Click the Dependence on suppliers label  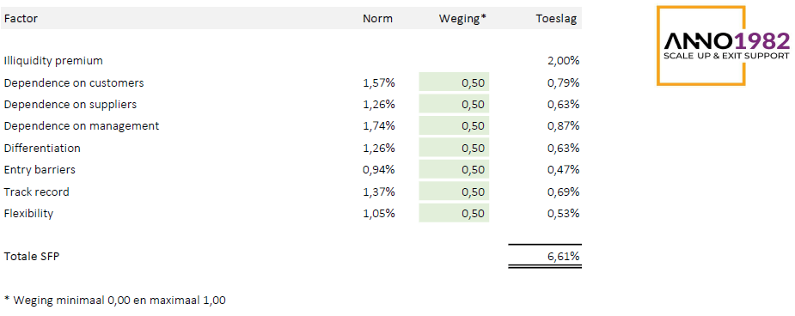click(x=70, y=104)
